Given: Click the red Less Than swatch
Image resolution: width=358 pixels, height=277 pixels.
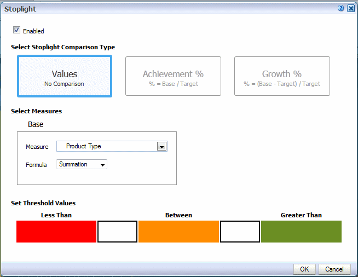Looking at the screenshot, I should click(x=56, y=232).
